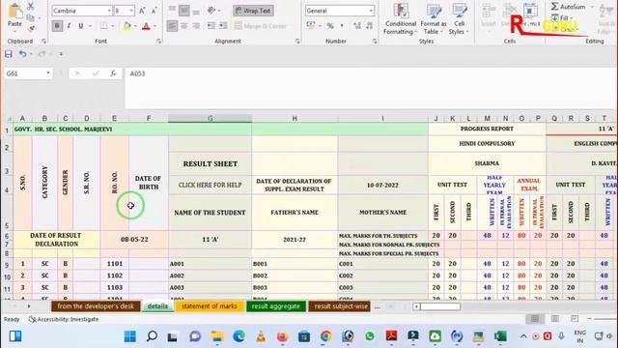Viewport: 618px width, 348px height.
Task: Toggle Underline formatting
Action: [x=81, y=26]
